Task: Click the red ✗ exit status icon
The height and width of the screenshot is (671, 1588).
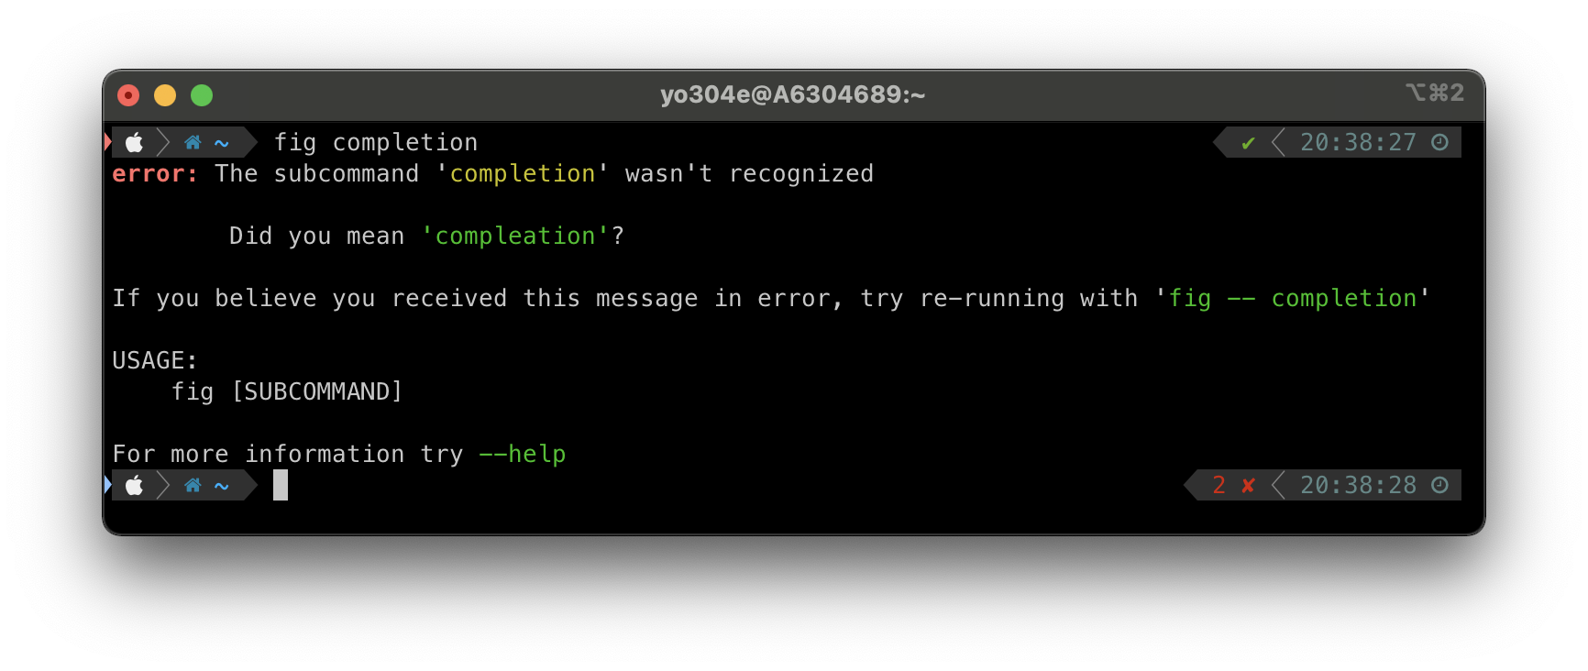Action: tap(1247, 485)
